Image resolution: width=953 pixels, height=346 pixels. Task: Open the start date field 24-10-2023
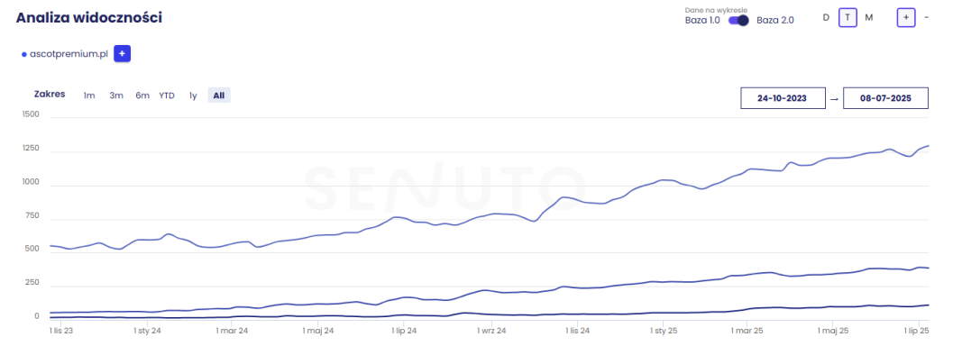click(x=783, y=98)
